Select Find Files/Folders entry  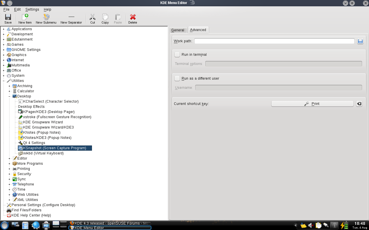24,210
